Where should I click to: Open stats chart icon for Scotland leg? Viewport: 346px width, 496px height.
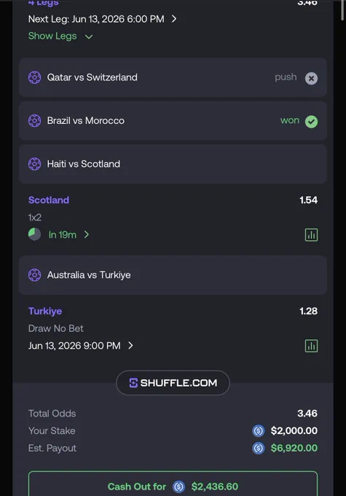(x=311, y=235)
